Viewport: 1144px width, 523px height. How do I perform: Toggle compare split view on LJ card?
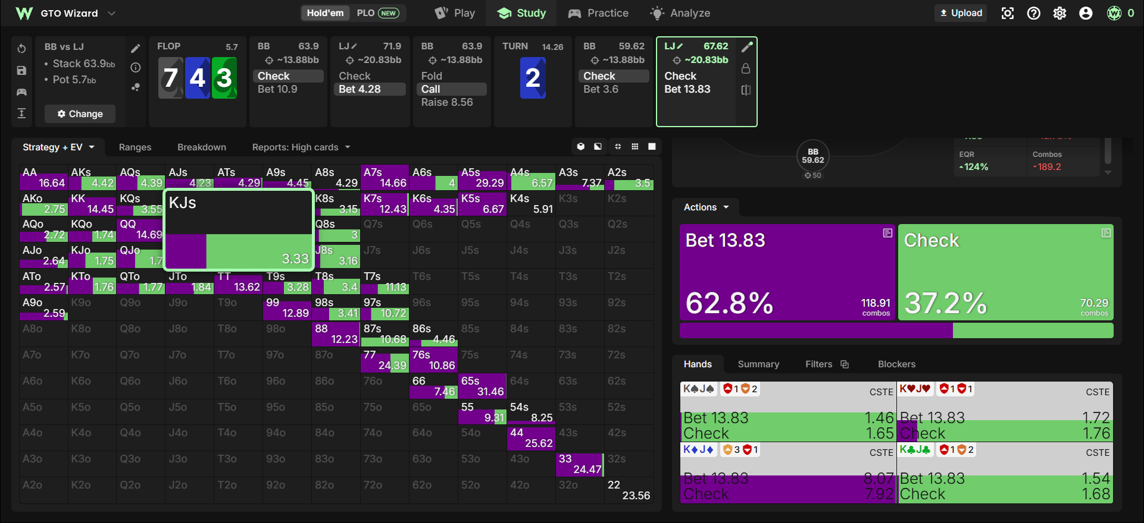pos(746,90)
